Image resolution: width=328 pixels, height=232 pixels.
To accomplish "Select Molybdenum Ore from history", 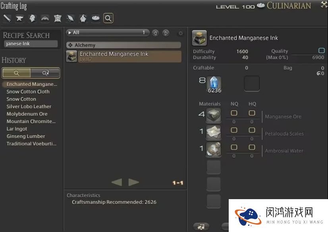I will pos(27,114).
